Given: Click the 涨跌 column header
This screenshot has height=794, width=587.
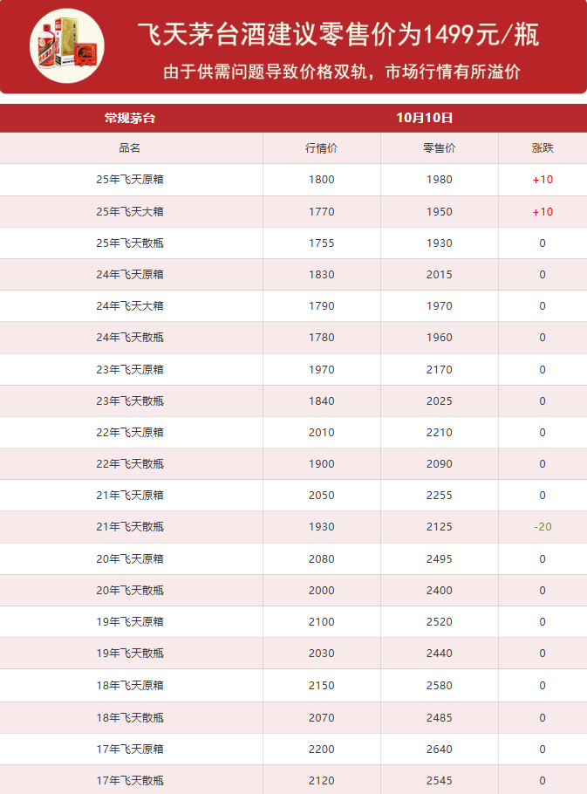Looking at the screenshot, I should click(542, 148).
